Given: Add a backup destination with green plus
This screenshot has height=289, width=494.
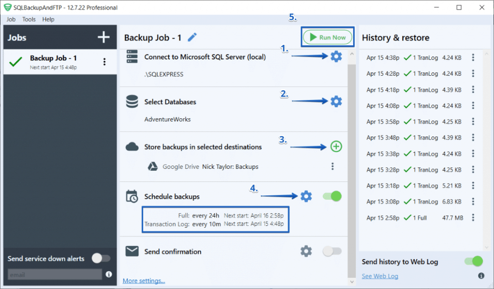Looking at the screenshot, I should [x=336, y=147].
